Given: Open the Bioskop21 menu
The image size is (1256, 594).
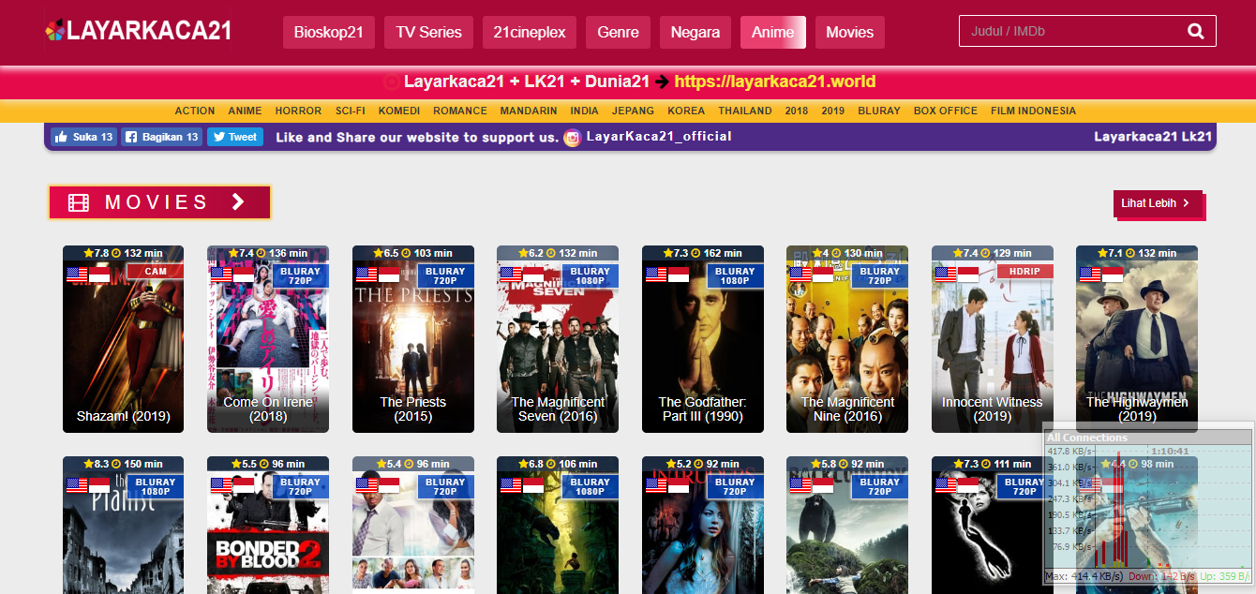Looking at the screenshot, I should pyautogui.click(x=328, y=32).
